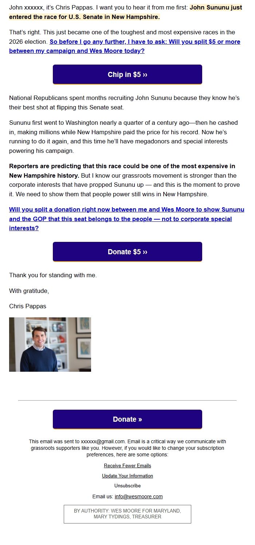Click the footer Donate » button
The height and width of the screenshot is (545, 255).
(127, 419)
